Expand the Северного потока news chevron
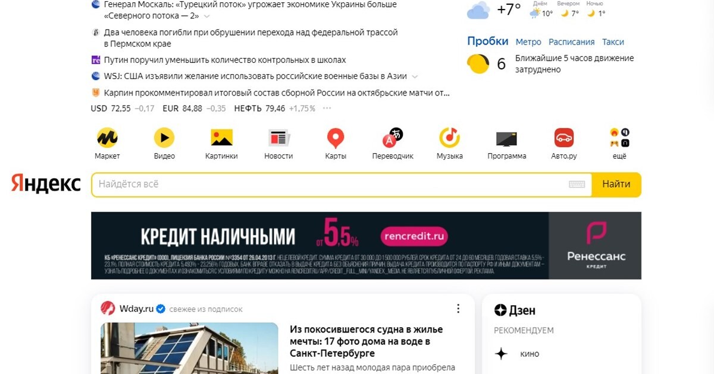The height and width of the screenshot is (374, 714). [x=206, y=16]
